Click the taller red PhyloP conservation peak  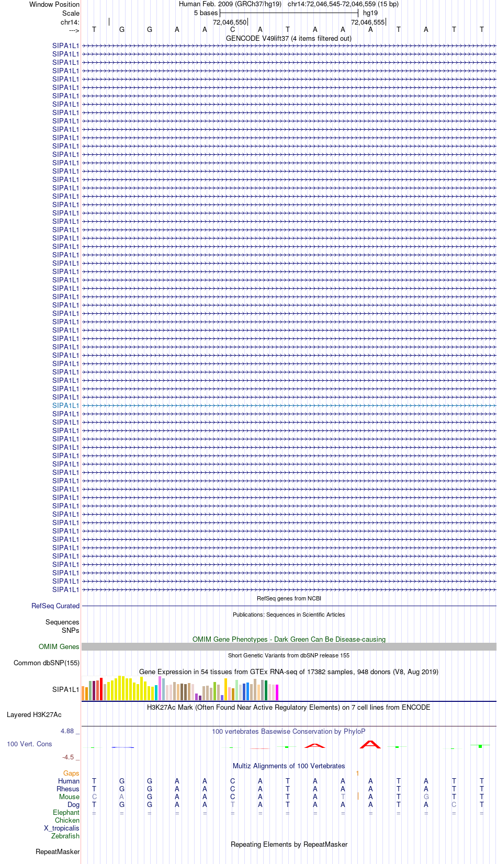pos(370,744)
